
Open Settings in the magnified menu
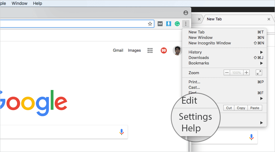195,117
